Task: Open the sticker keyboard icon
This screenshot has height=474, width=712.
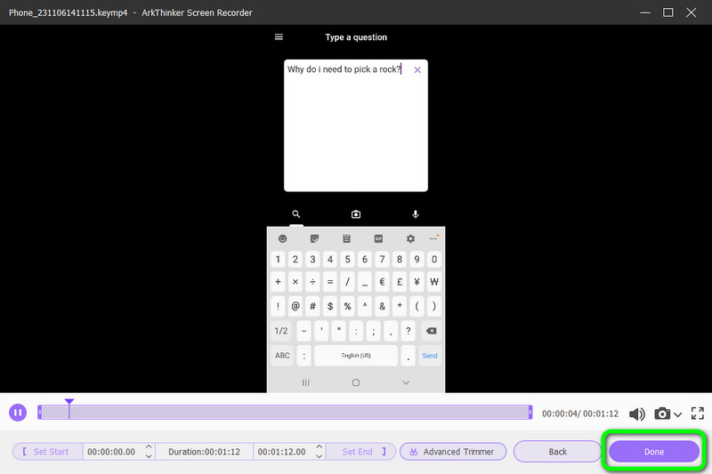Action: [x=314, y=238]
